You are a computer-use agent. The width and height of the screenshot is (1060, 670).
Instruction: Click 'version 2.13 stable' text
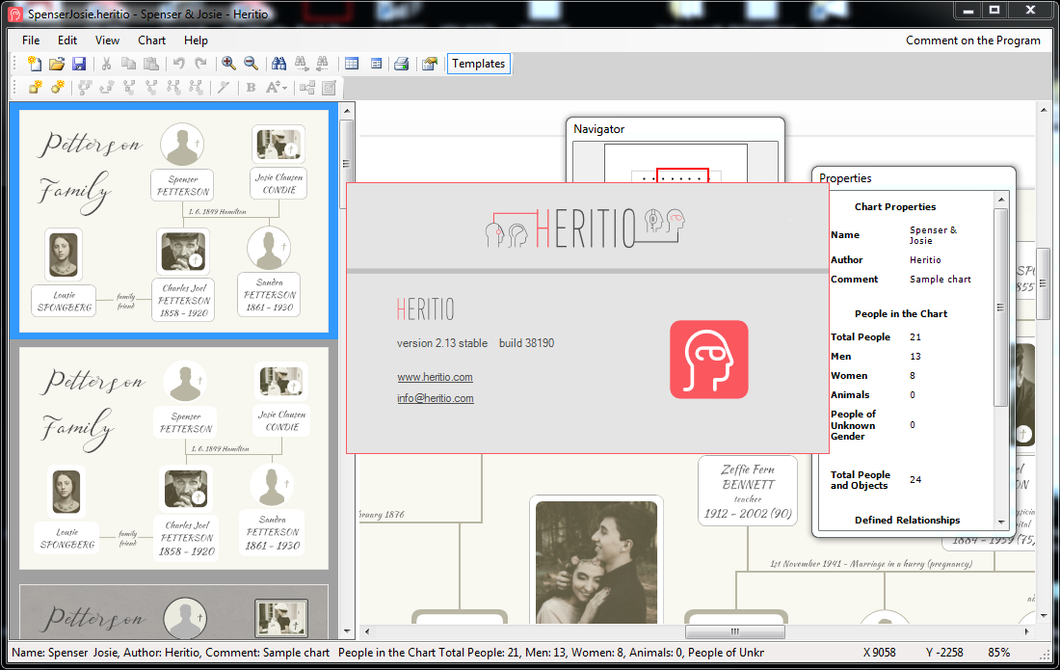(441, 343)
